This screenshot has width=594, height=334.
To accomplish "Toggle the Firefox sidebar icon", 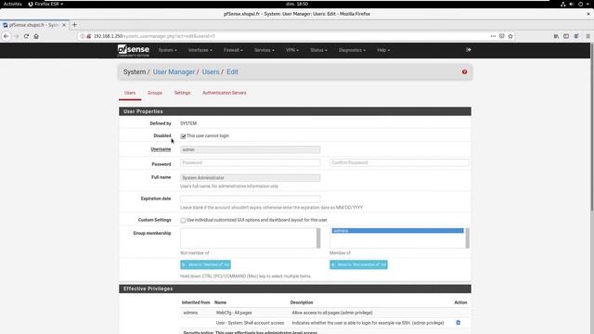I will (566, 36).
